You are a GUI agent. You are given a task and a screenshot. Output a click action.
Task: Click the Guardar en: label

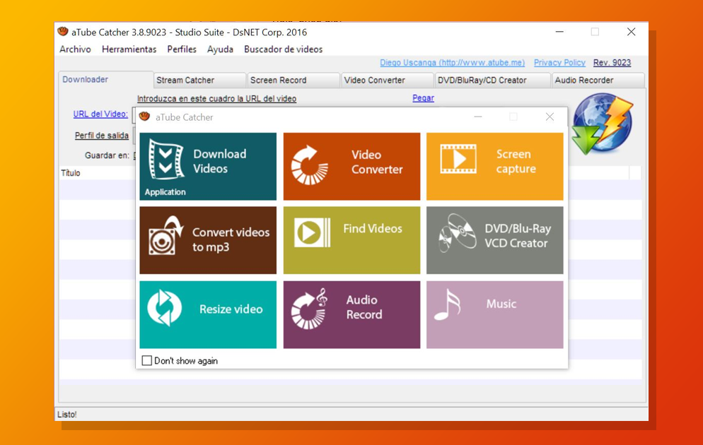pyautogui.click(x=107, y=155)
